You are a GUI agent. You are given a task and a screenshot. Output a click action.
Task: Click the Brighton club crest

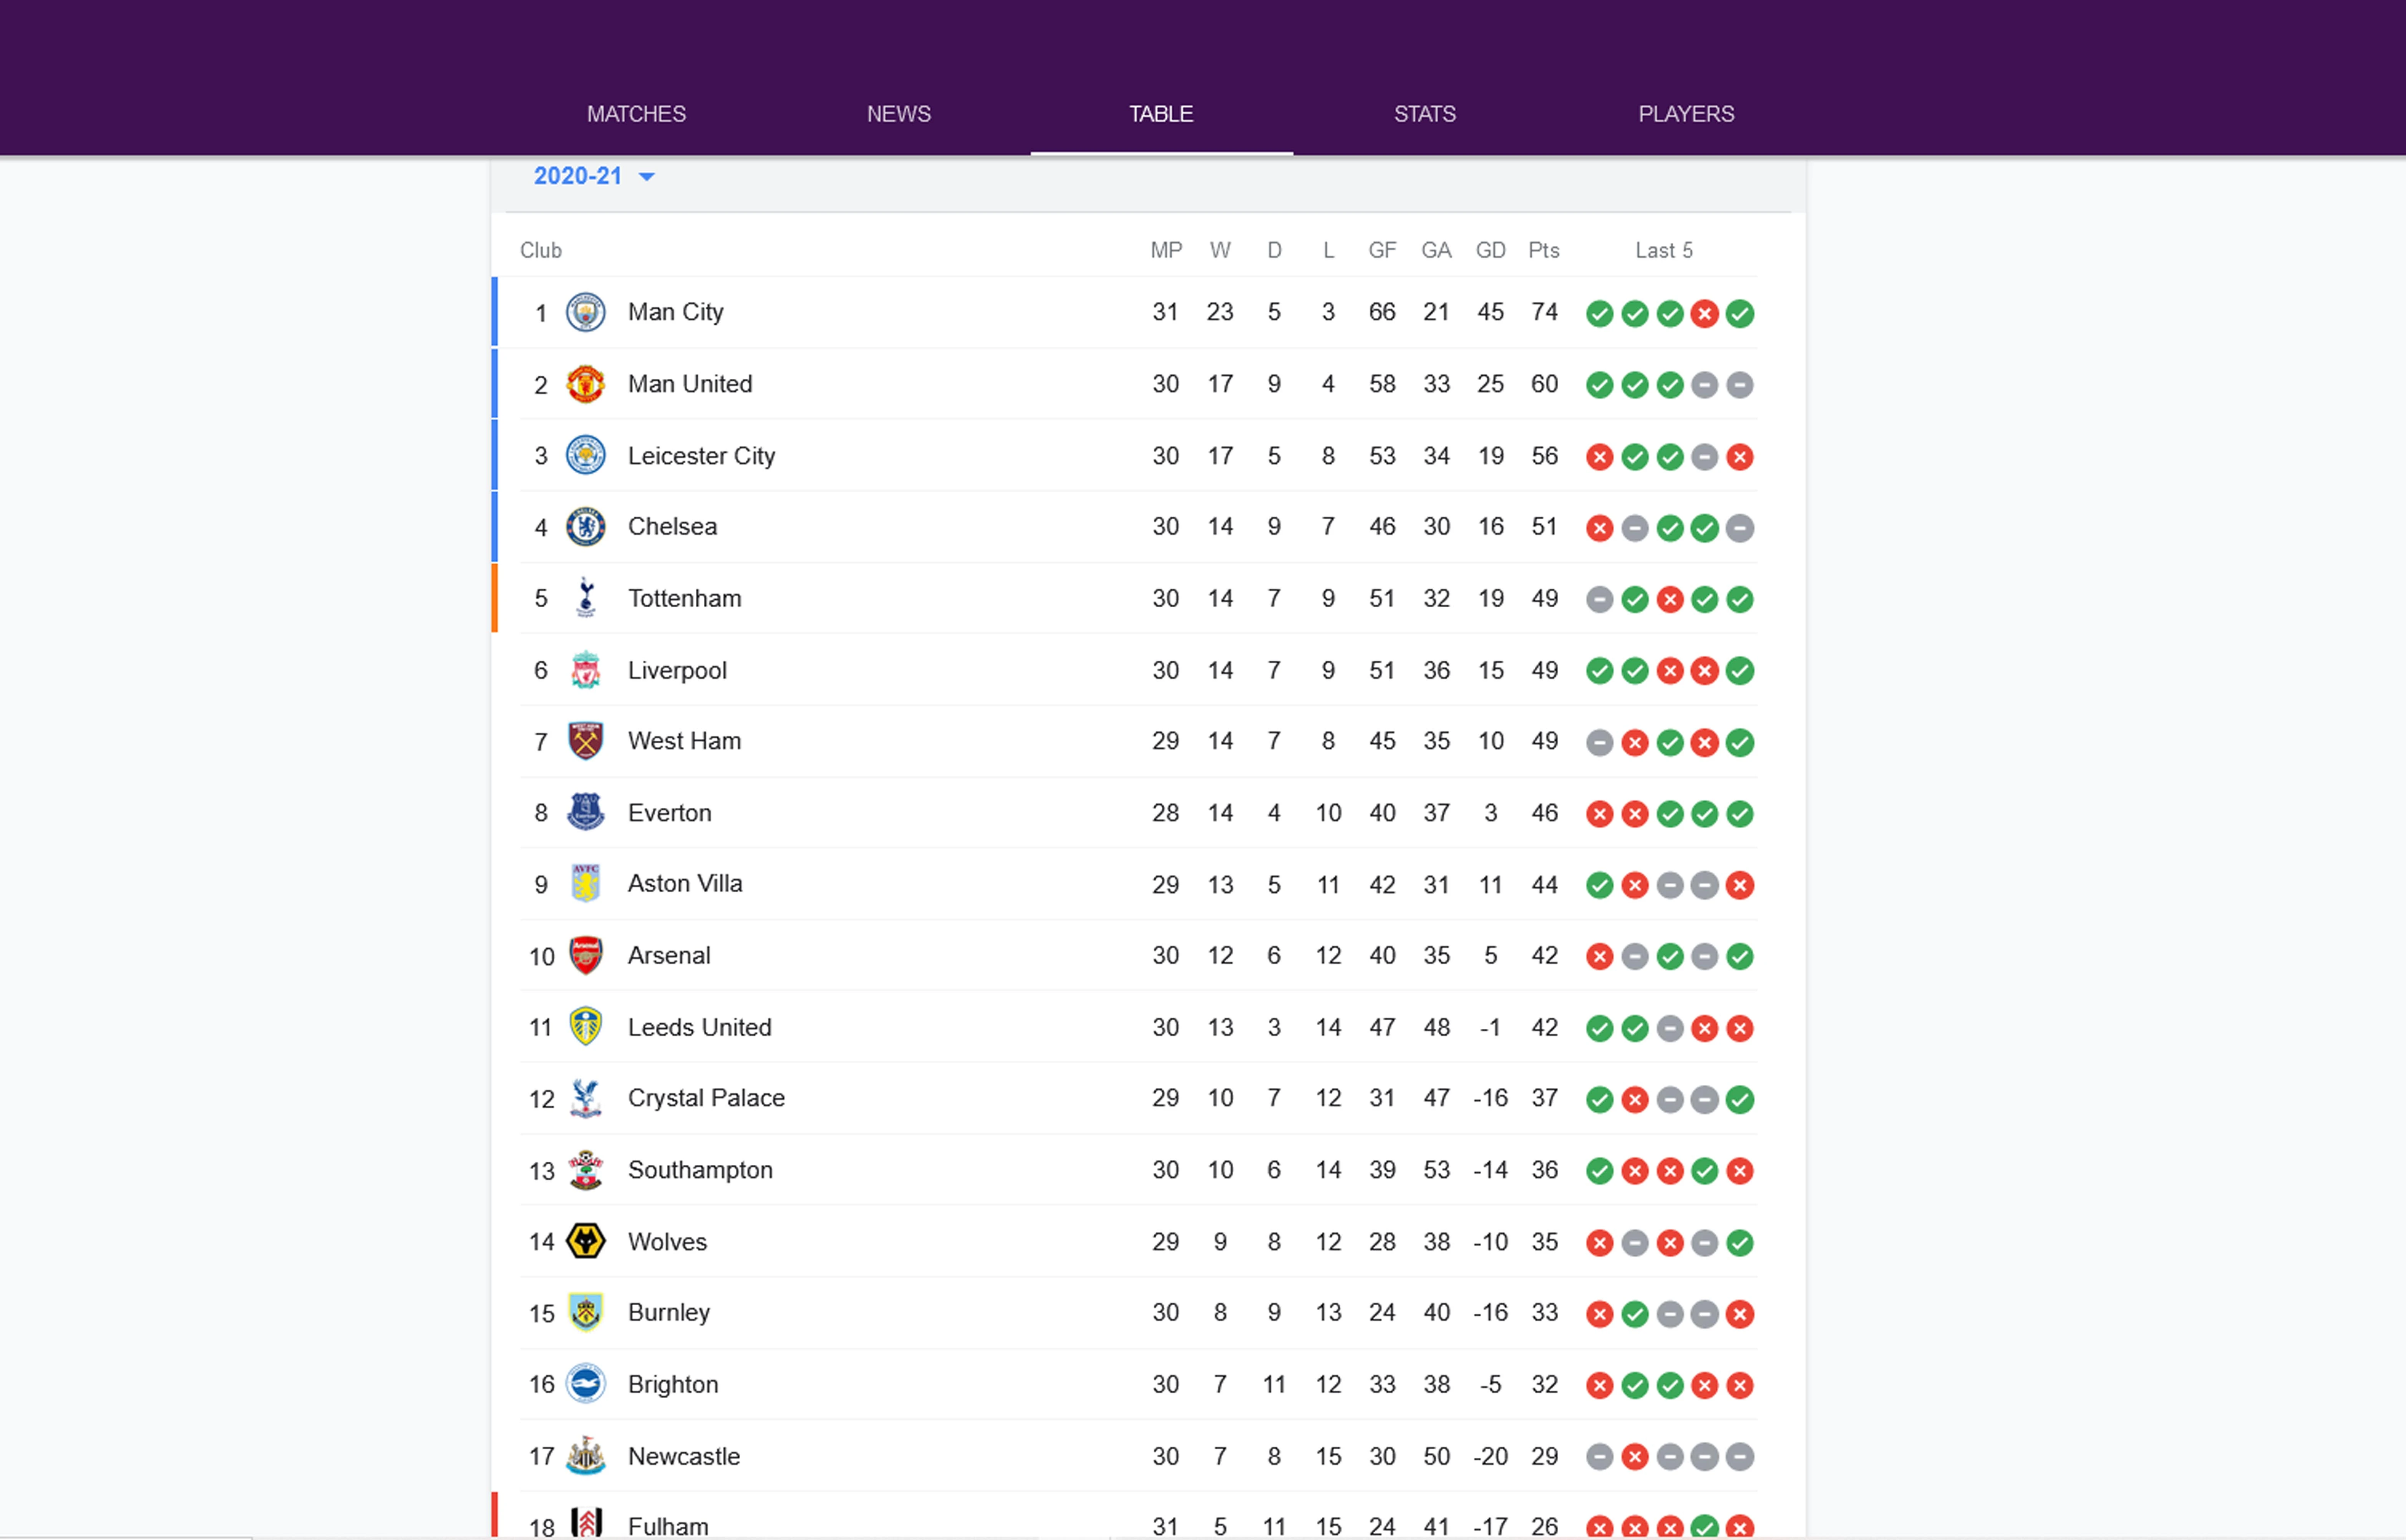pyautogui.click(x=585, y=1384)
